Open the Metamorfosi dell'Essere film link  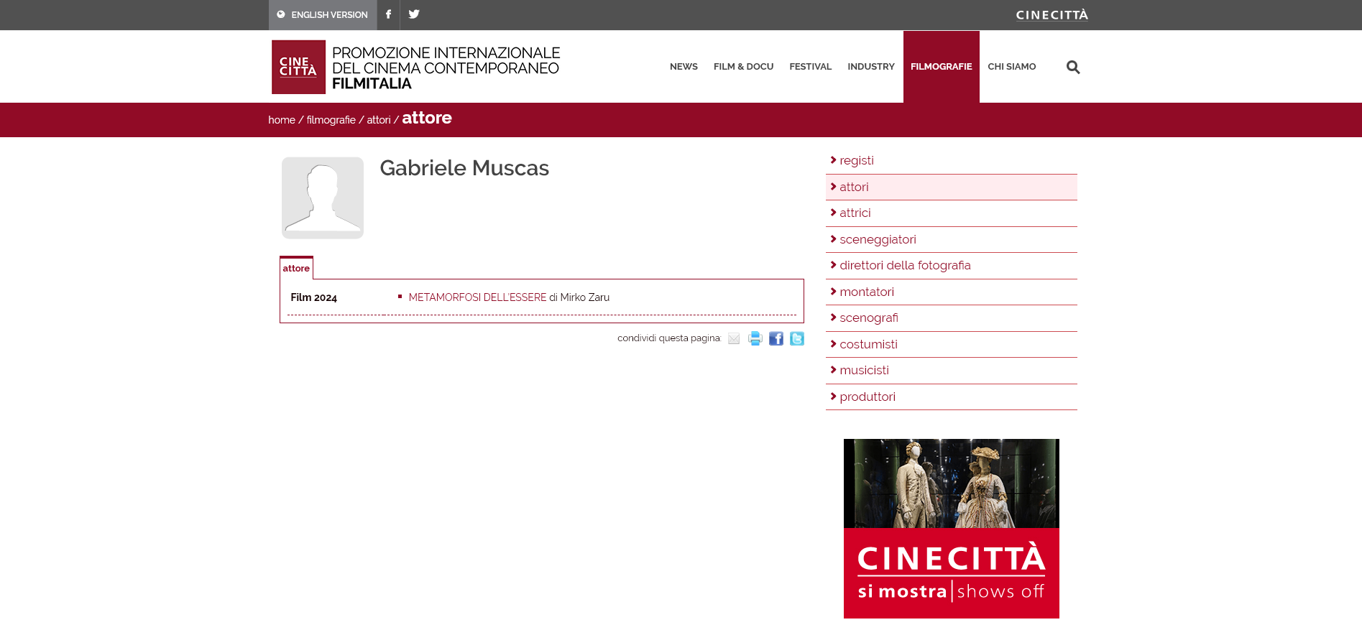pos(477,297)
